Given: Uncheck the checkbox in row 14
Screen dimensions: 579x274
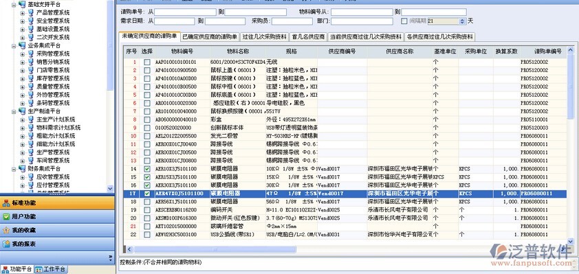Looking at the screenshot, I should pyautogui.click(x=147, y=169).
